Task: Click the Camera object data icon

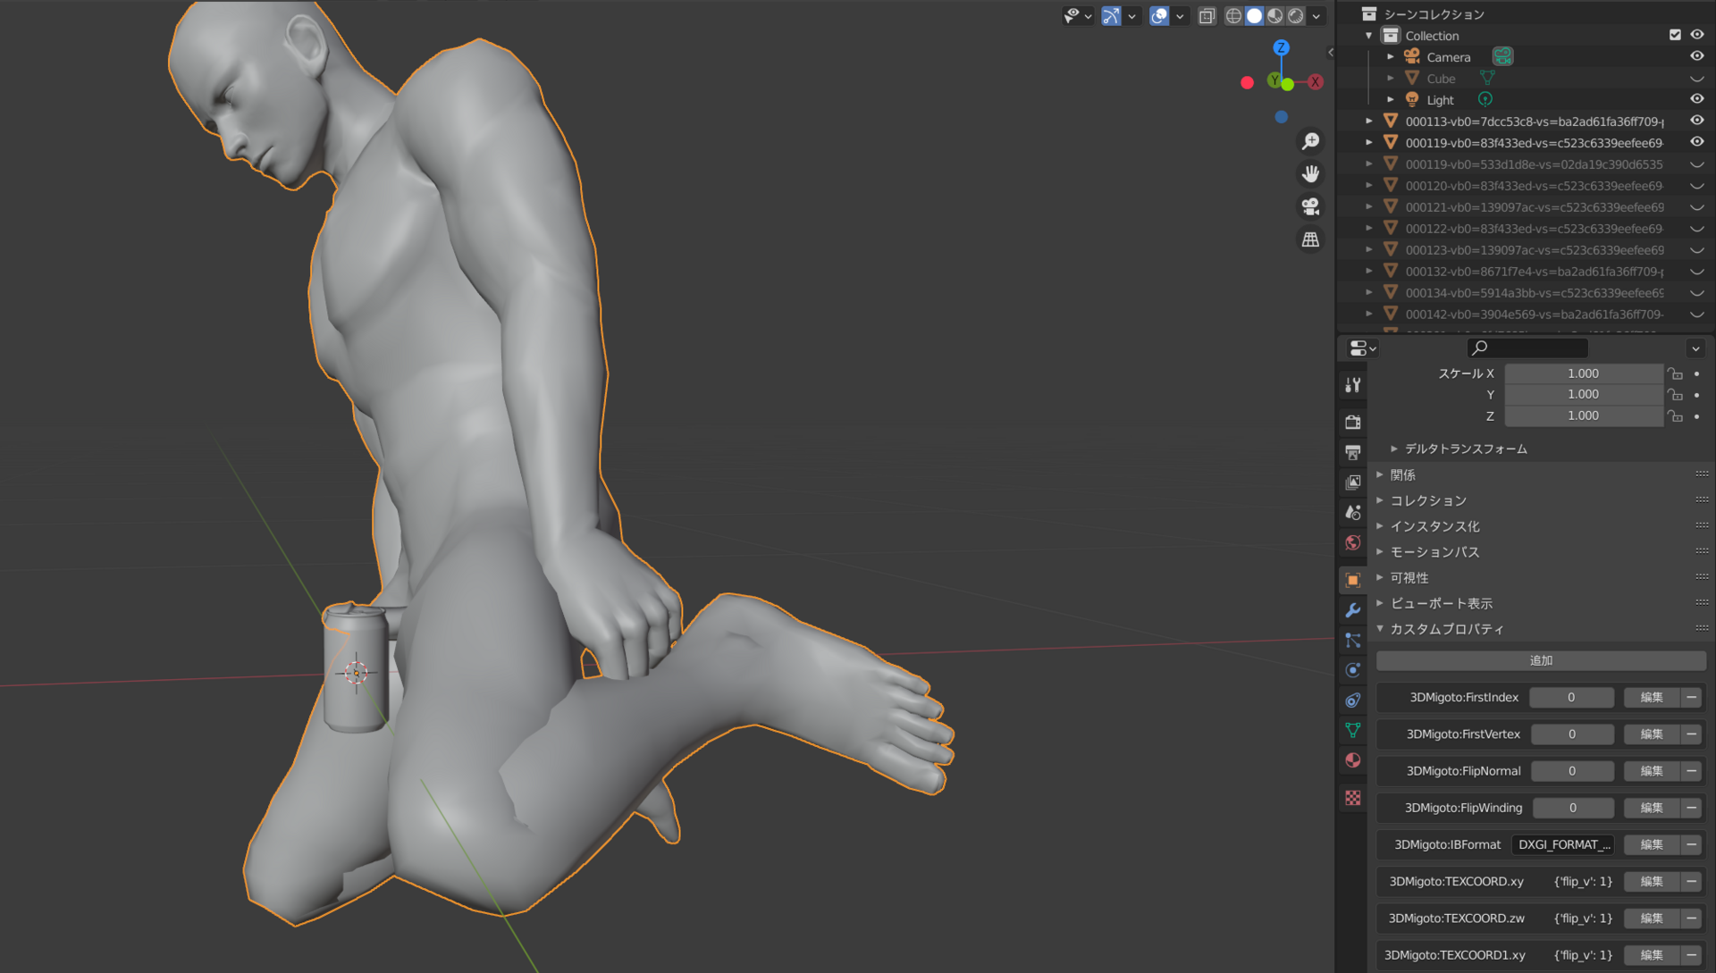Action: point(1502,56)
